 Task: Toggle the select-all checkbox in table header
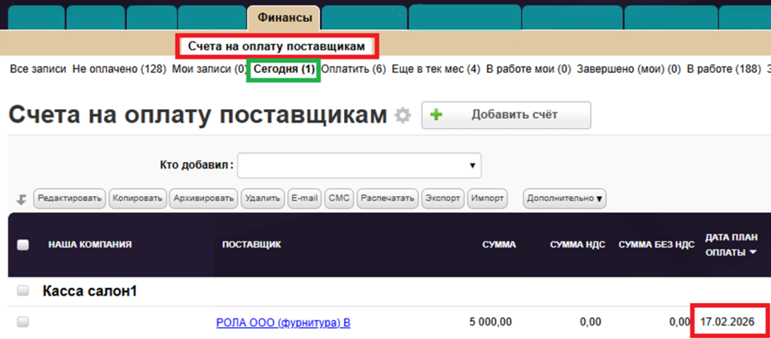pos(23,244)
